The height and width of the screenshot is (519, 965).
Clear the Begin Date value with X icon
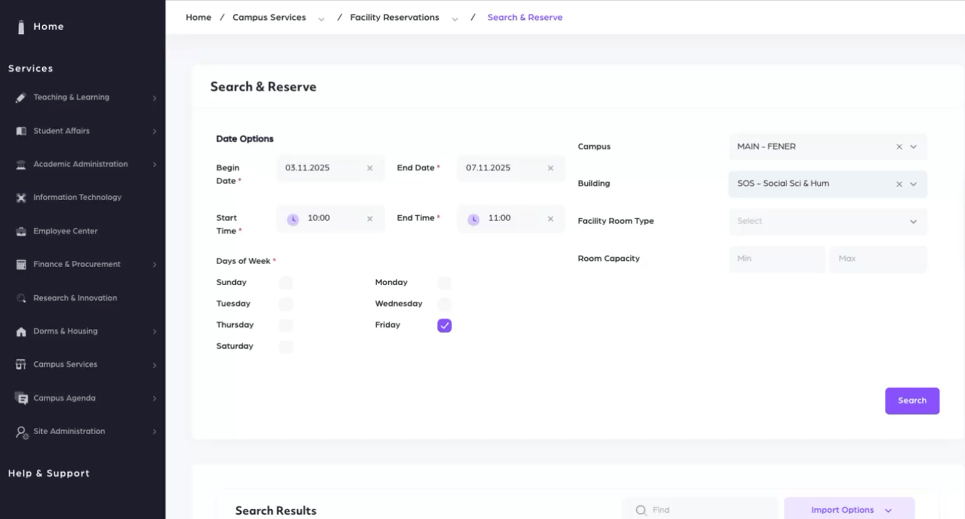click(370, 168)
